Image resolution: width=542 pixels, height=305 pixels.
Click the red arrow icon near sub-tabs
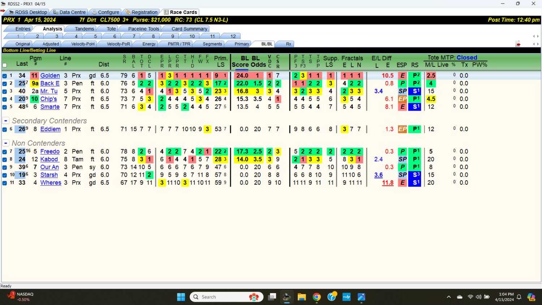[518, 44]
